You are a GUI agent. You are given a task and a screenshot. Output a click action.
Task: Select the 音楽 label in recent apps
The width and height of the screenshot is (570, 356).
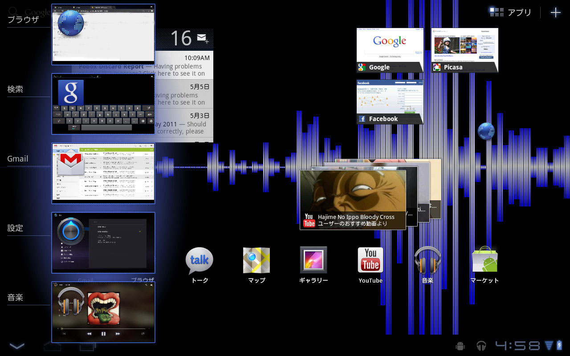(x=15, y=297)
